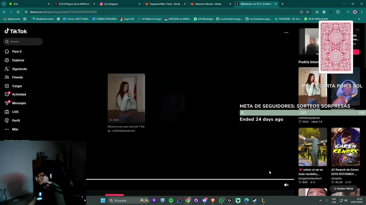
Task: Switch to the Instagram tab
Action: (x=120, y=4)
